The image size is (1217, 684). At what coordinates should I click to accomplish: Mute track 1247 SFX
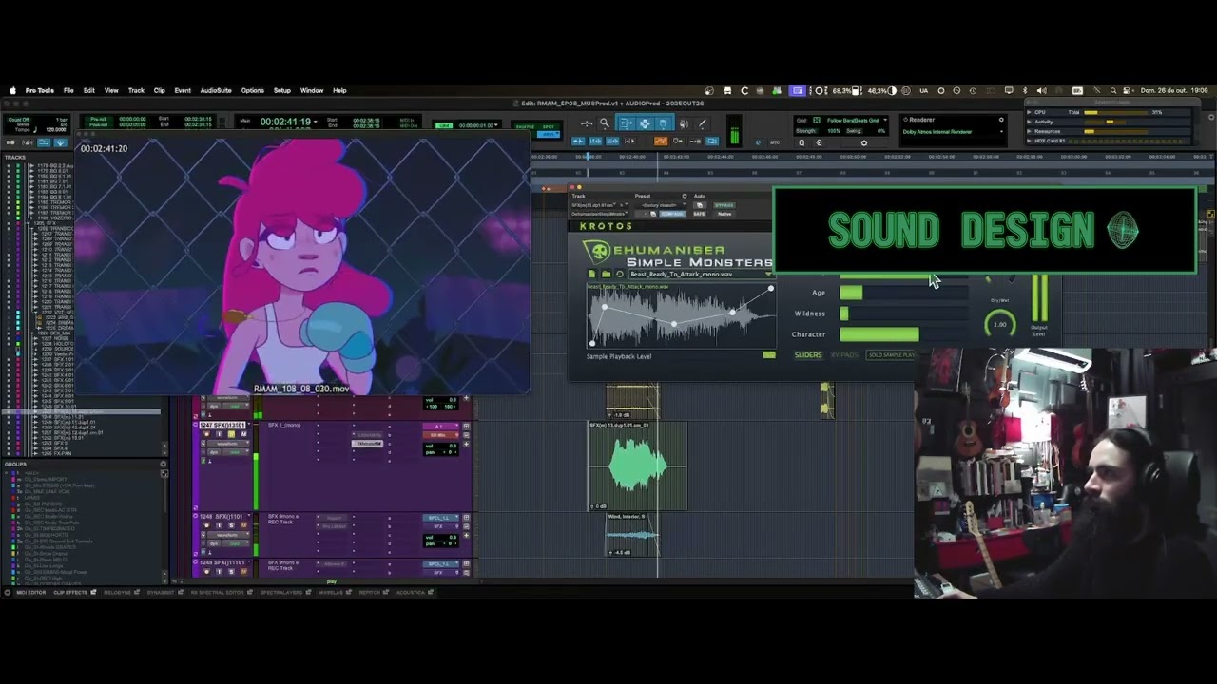tap(243, 434)
